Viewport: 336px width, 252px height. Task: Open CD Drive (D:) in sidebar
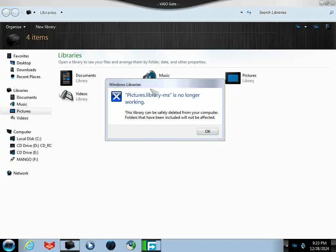[34, 145]
